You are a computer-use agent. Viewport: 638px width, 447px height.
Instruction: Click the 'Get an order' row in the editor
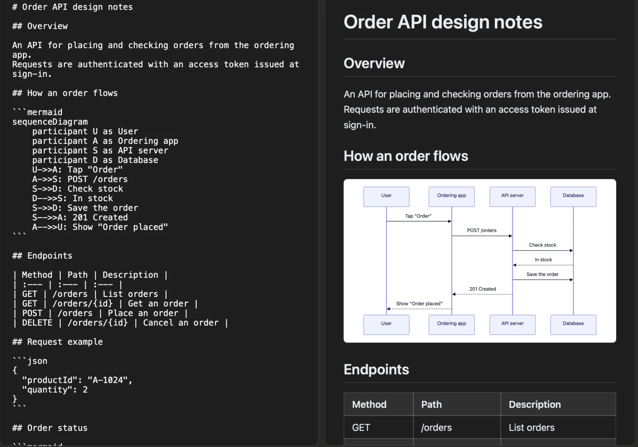point(105,304)
